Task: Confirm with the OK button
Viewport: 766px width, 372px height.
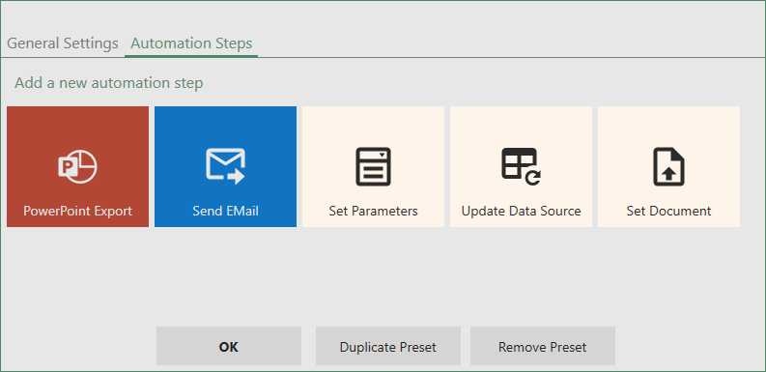Action: (x=229, y=346)
